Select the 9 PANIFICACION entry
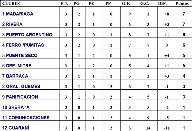This screenshot has width=192, height=131. [20, 97]
